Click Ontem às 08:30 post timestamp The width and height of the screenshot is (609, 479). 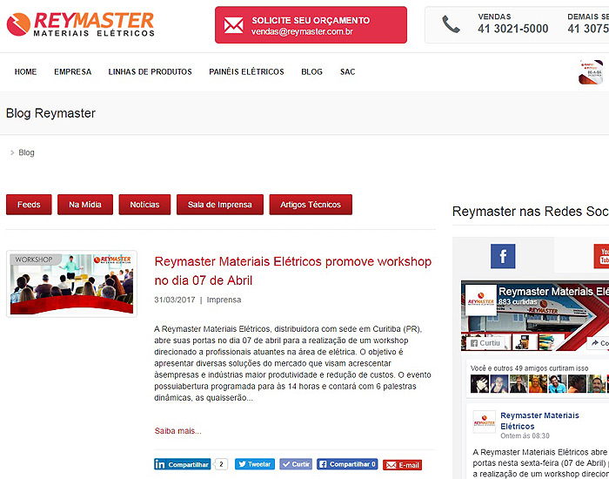[x=525, y=435]
